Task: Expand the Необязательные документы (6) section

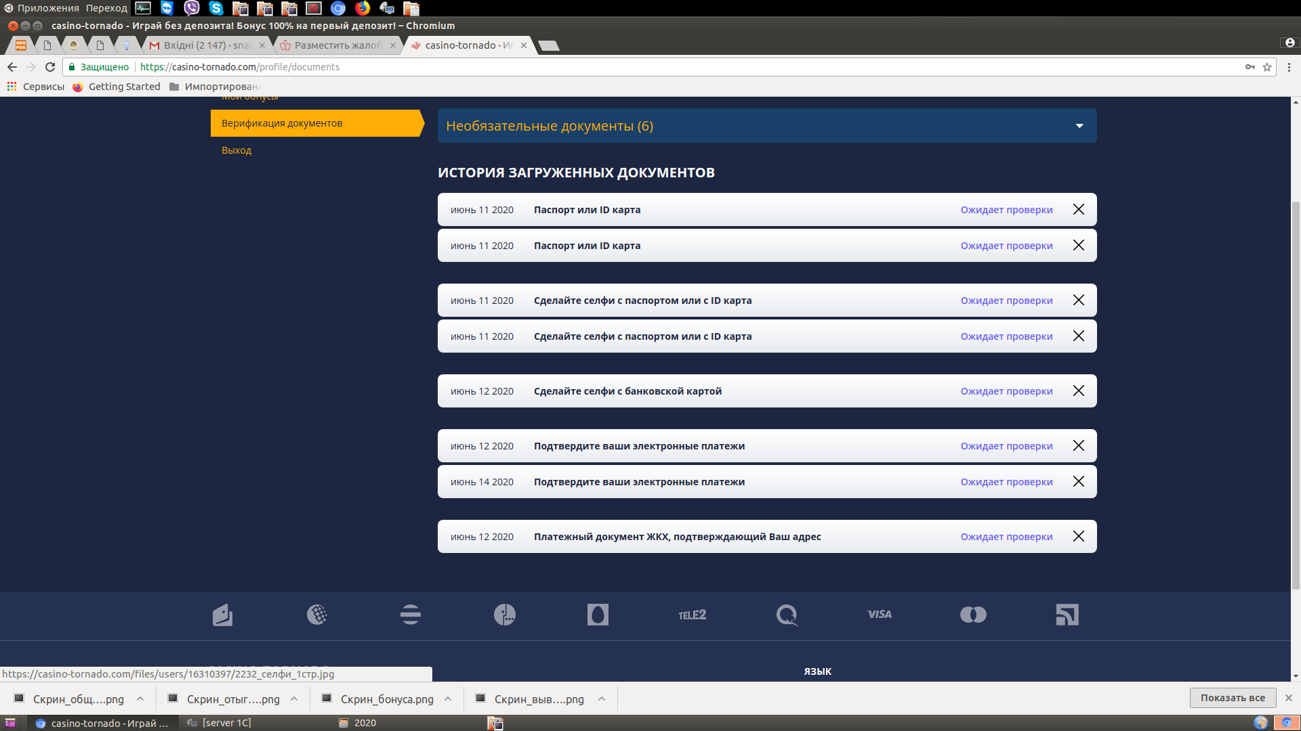Action: (x=1079, y=126)
